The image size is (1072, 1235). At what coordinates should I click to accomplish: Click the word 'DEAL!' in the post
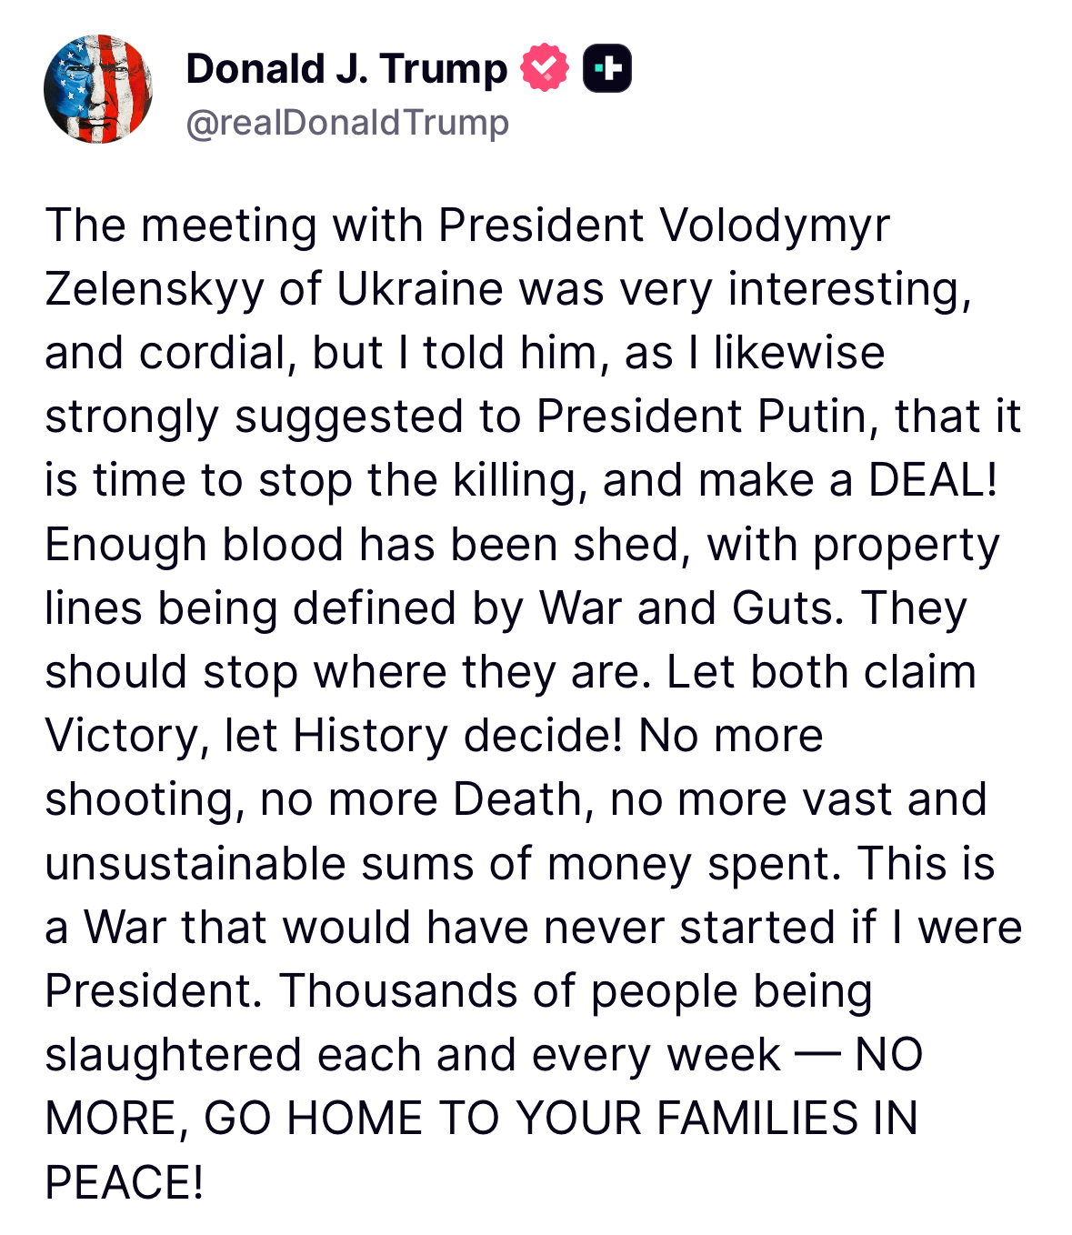(933, 480)
